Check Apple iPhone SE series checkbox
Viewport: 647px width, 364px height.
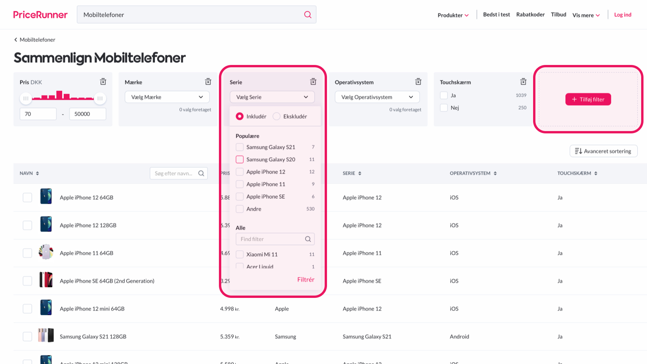[240, 196]
